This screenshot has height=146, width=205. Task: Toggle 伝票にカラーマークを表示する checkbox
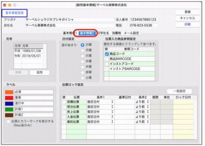[x=9, y=121]
